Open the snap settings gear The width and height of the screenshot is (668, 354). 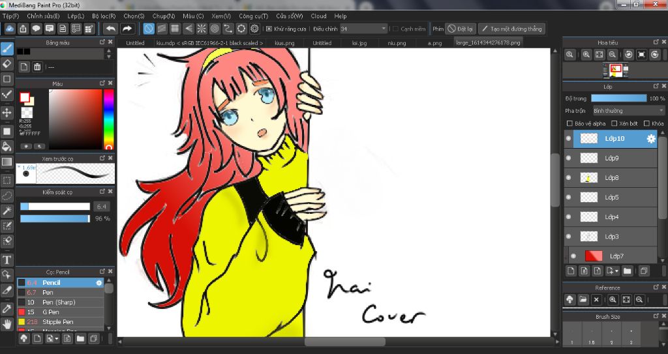click(254, 29)
